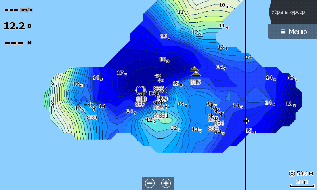Screen dimensions: 317x190
Task: Click the 20 м scale bar
Action: (x=302, y=184)
